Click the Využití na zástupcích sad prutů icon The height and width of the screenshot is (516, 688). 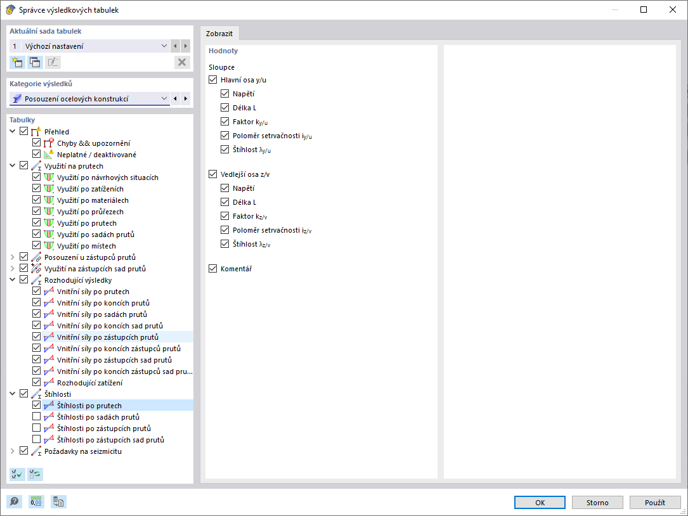point(36,269)
